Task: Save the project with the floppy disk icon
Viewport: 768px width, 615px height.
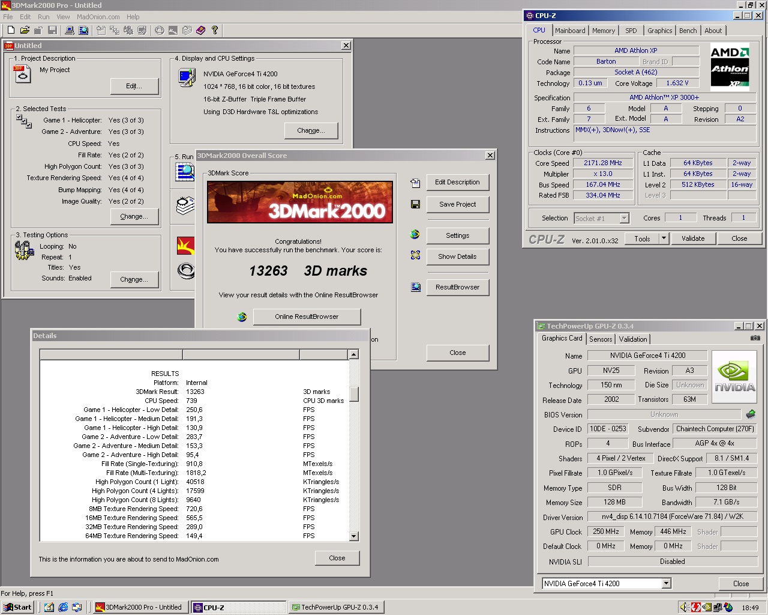Action: pyautogui.click(x=53, y=30)
